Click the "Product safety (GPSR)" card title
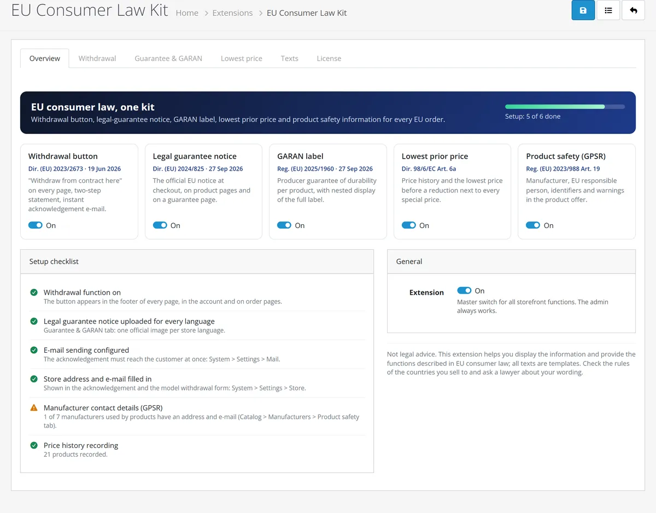 tap(566, 156)
